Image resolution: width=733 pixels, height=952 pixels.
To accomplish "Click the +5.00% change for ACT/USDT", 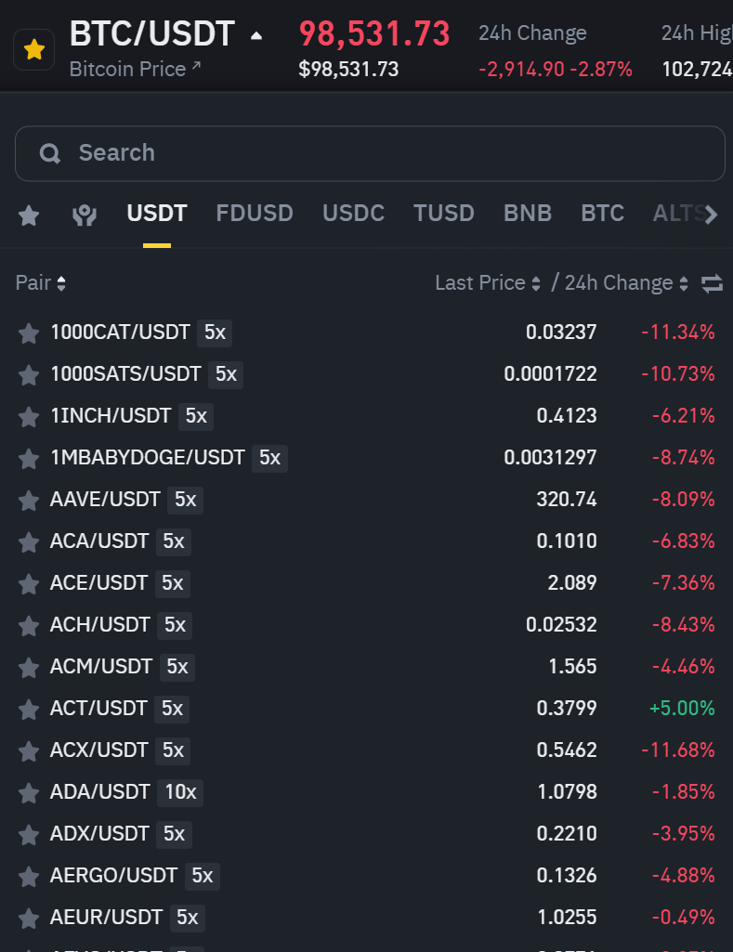I will (x=682, y=709).
